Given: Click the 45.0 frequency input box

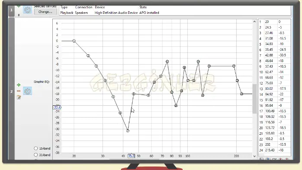Looking at the screenshot, I should [x=132, y=156].
